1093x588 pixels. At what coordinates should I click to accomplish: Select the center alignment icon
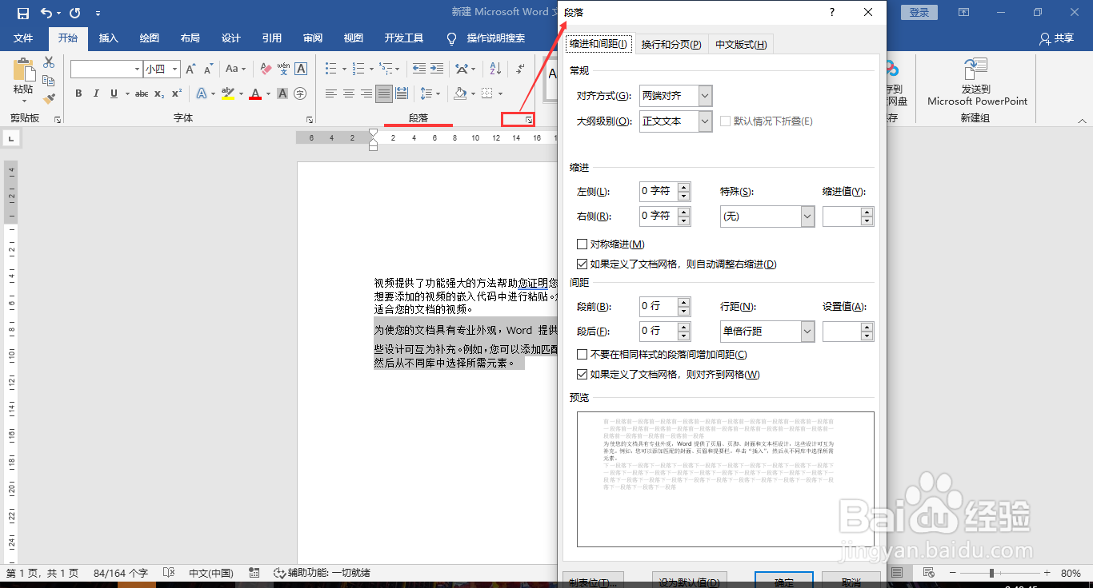tap(348, 94)
